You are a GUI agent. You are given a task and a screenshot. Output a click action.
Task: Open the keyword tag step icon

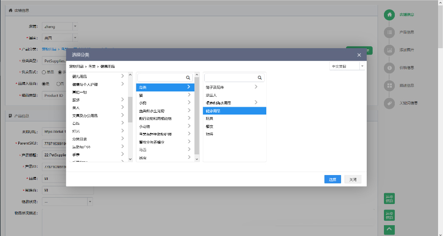(x=389, y=103)
